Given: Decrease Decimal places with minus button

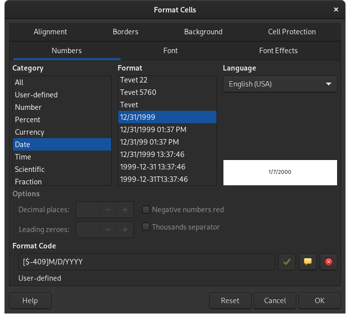Looking at the screenshot, I should click(108, 210).
